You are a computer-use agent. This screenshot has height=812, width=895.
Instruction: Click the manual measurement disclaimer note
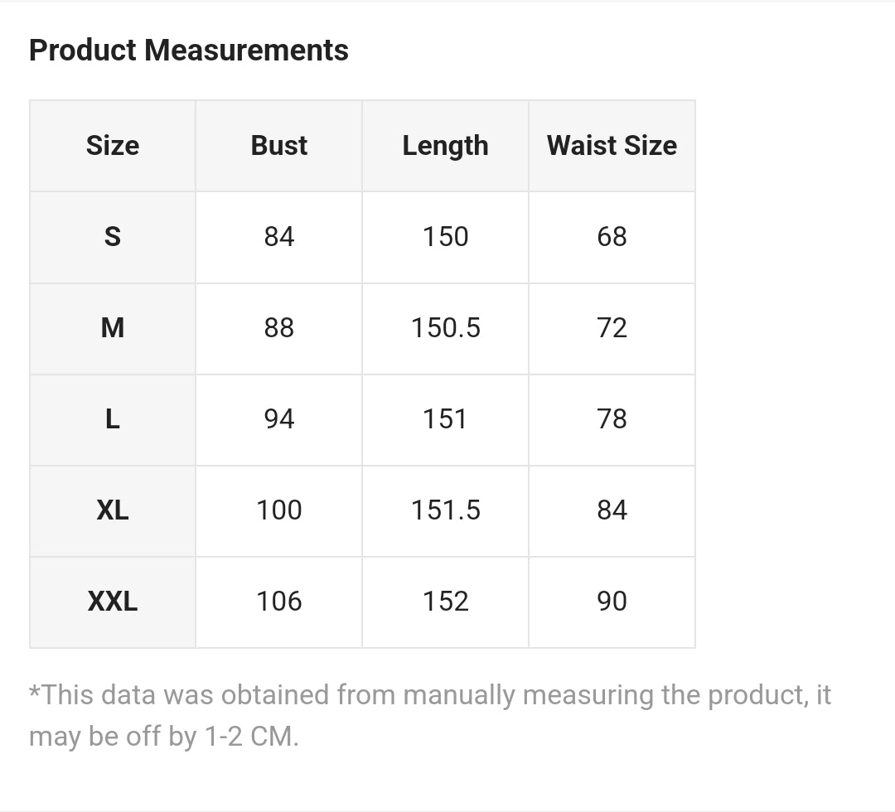tap(429, 715)
